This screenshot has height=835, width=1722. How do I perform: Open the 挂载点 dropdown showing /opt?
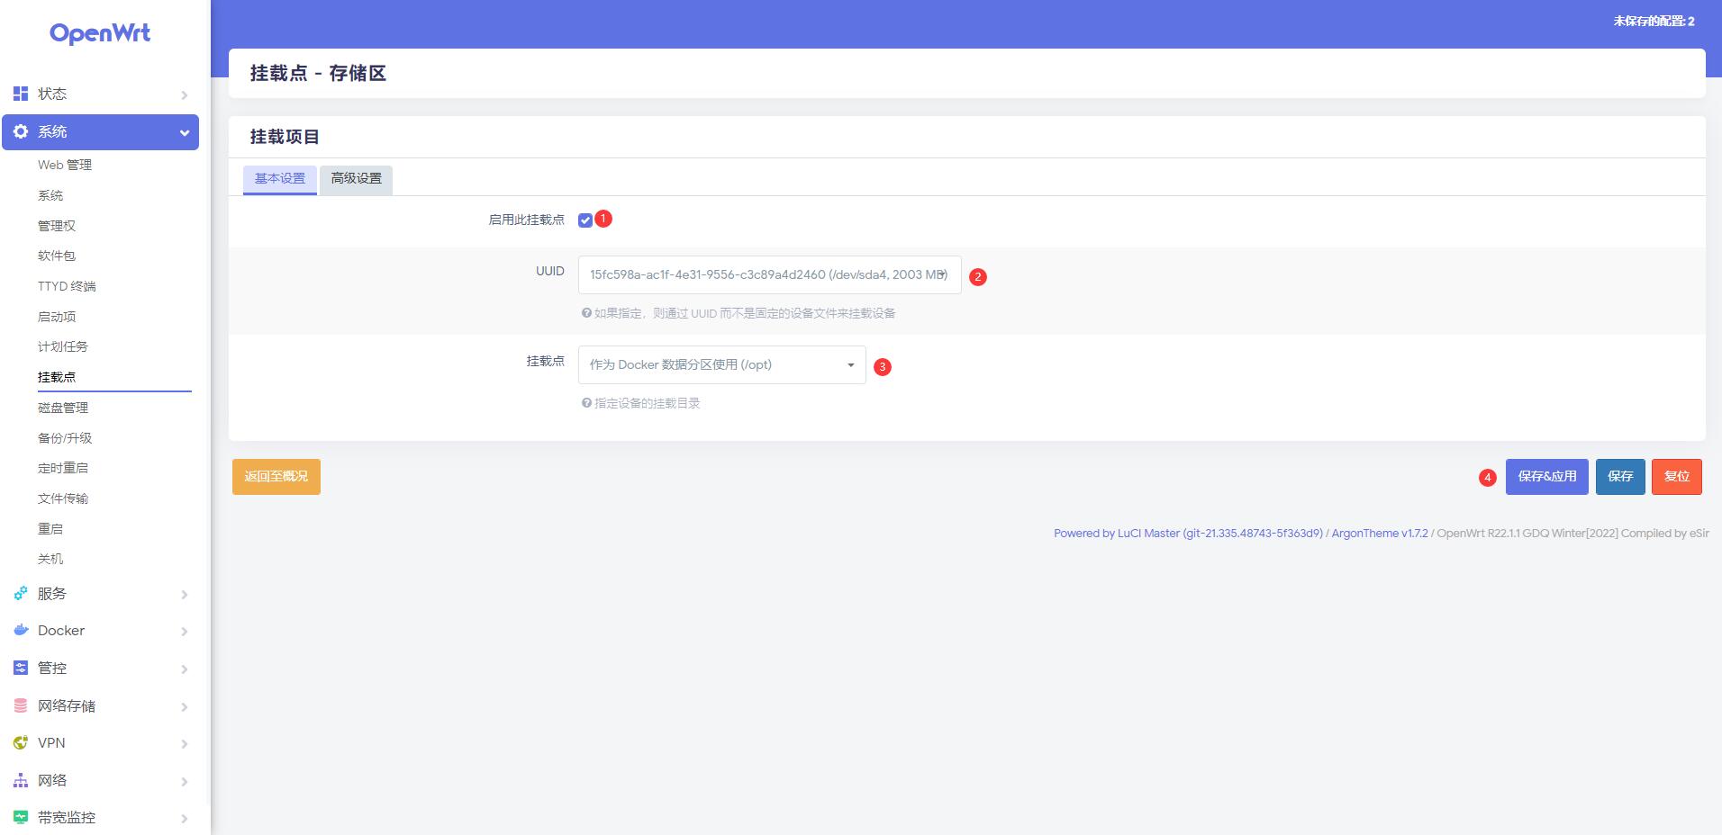point(721,364)
